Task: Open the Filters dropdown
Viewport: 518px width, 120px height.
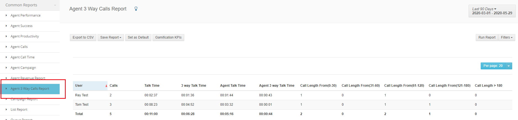Action: (x=507, y=37)
